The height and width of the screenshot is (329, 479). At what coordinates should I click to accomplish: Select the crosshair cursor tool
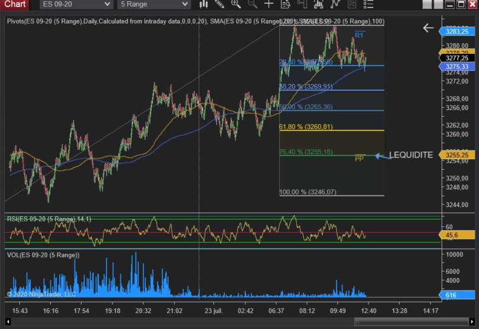[269, 4]
